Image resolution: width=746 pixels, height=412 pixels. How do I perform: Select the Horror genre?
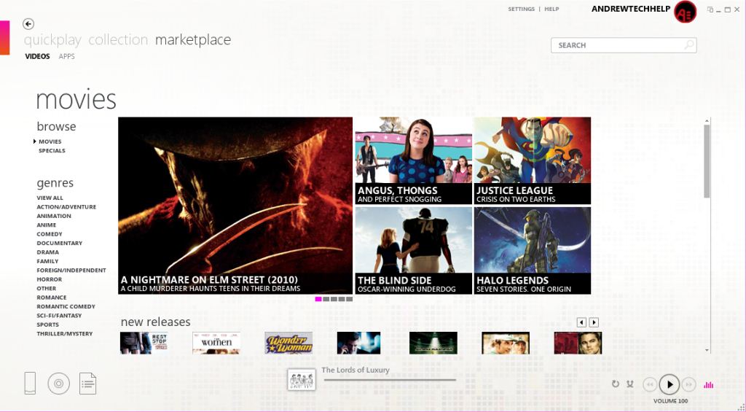[50, 279]
